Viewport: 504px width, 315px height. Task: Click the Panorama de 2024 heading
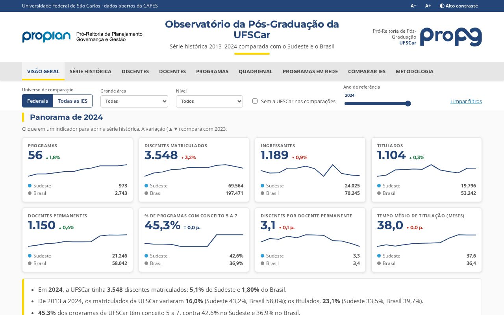point(66,117)
